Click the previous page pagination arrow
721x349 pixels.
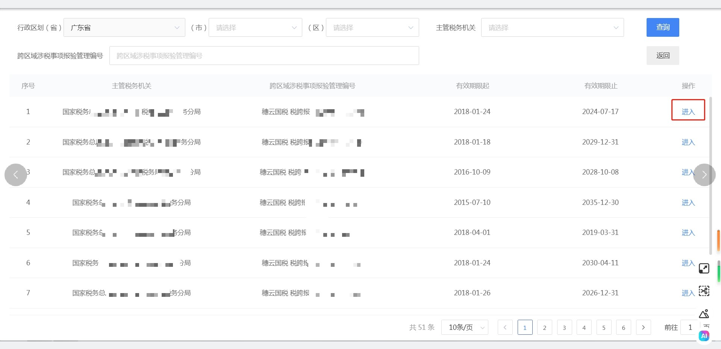tap(505, 327)
